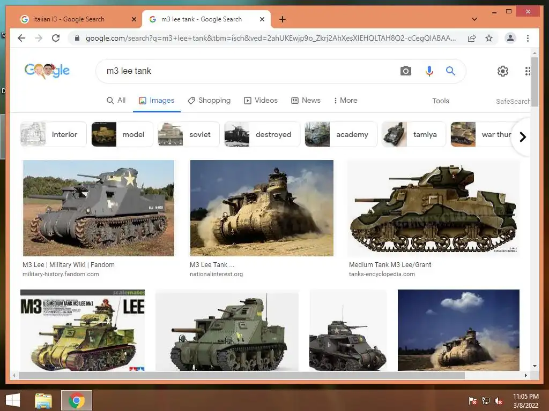View site security padlock info
The height and width of the screenshot is (411, 549).
pos(77,38)
